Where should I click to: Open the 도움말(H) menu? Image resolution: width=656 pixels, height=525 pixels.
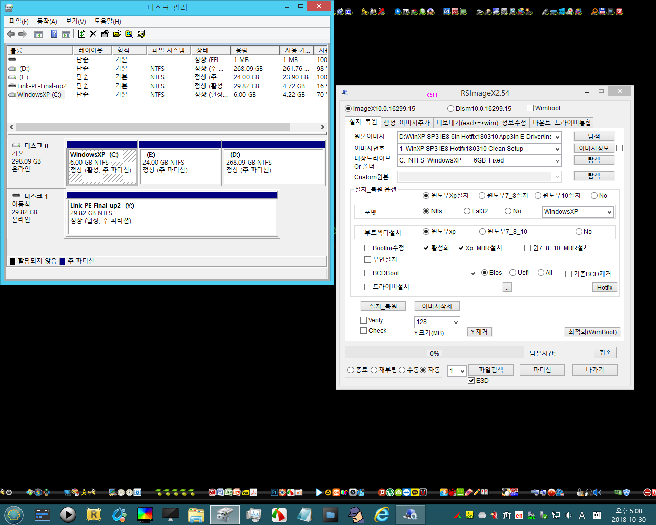(x=108, y=21)
